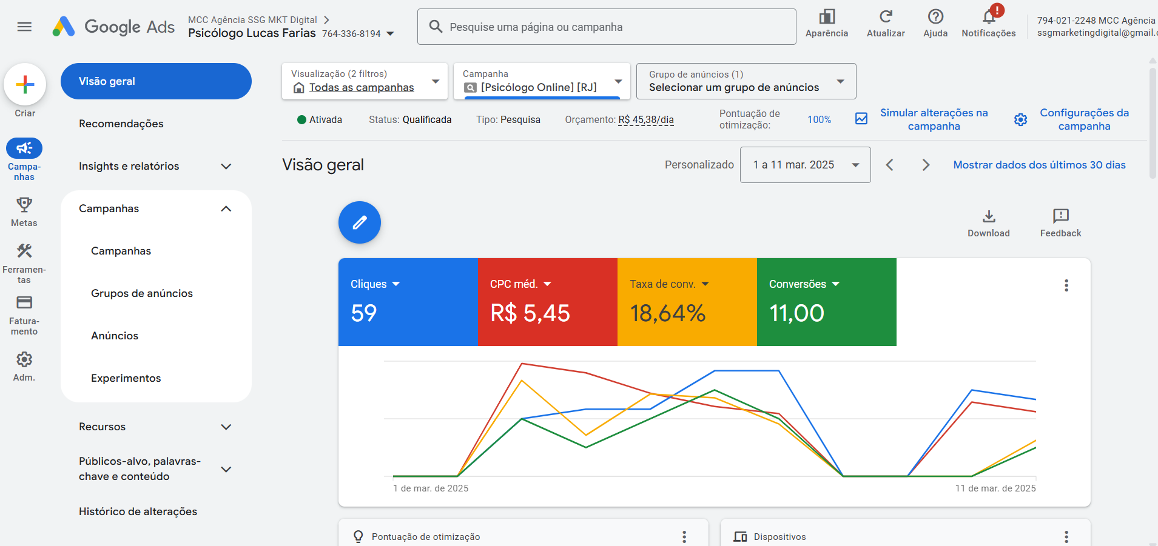Click the blue pencil edit button

point(360,222)
